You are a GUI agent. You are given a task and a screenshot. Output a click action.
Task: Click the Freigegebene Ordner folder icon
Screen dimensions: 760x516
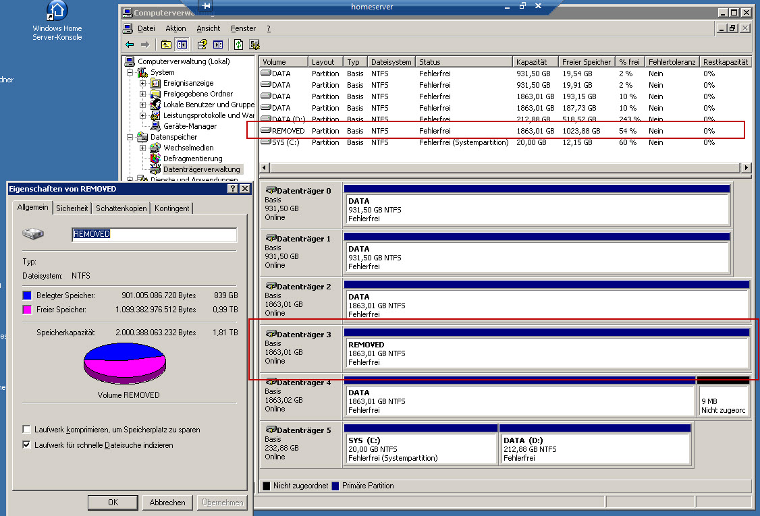156,94
